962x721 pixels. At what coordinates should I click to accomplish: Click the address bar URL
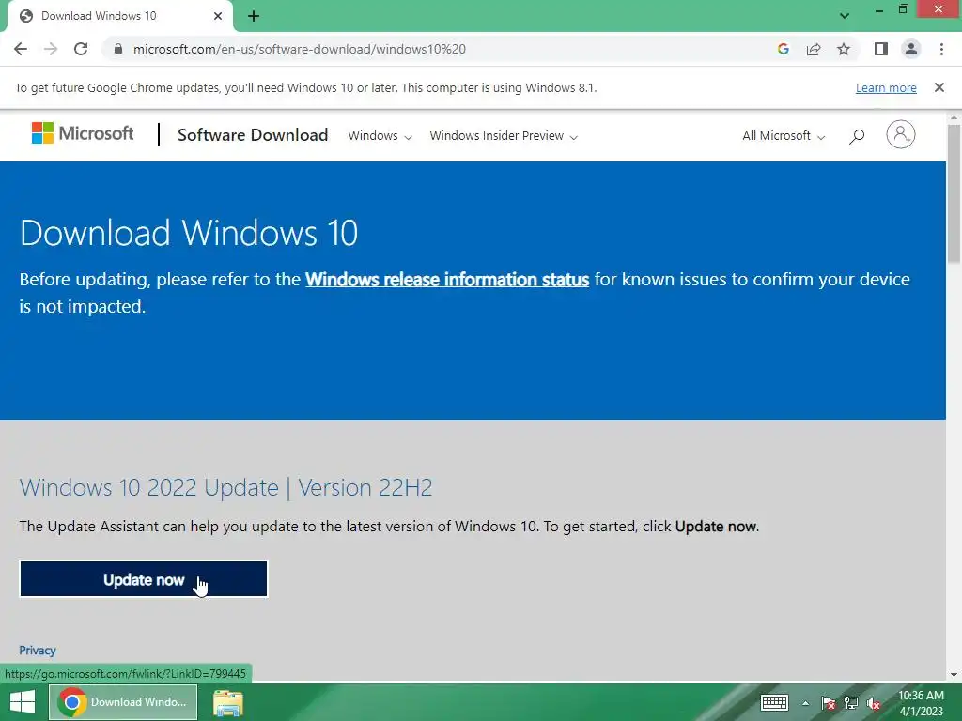[300, 49]
